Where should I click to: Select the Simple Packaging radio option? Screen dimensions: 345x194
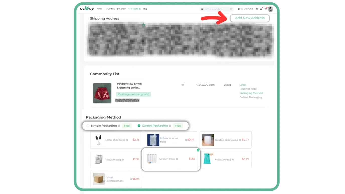88,126
